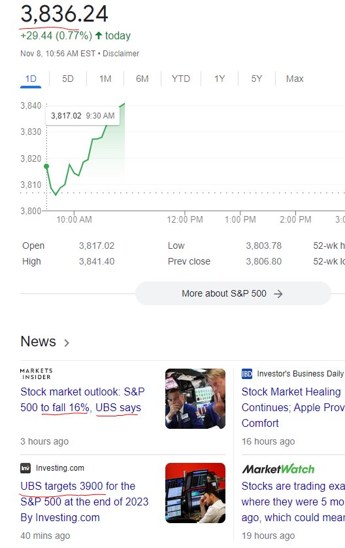The image size is (345, 548).
Task: Click the red trading-desk thumbnail image
Action: click(x=195, y=493)
